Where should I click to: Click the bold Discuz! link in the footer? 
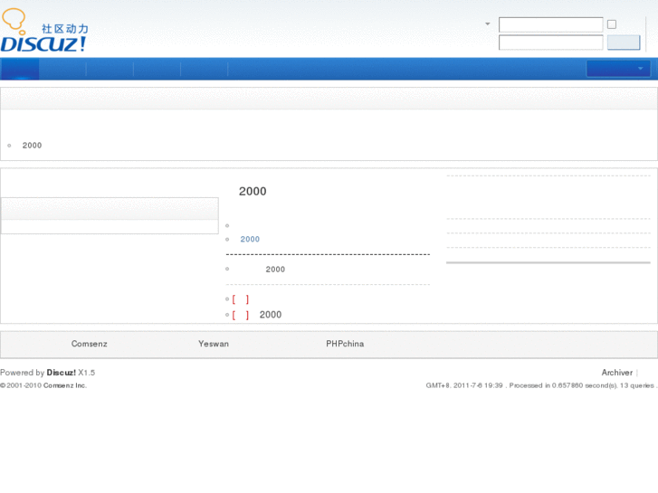coord(62,373)
